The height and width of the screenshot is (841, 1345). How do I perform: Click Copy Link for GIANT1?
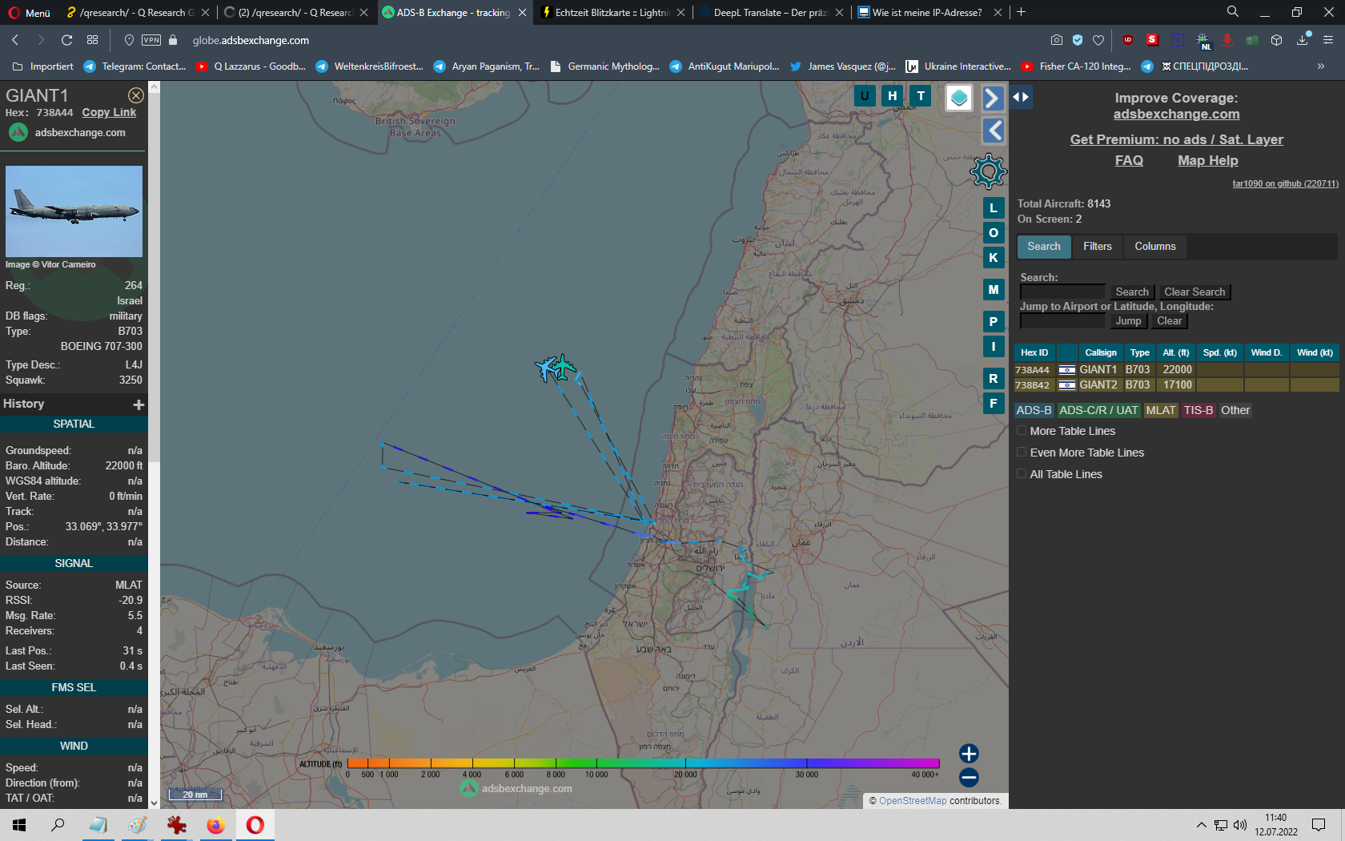pyautogui.click(x=109, y=113)
